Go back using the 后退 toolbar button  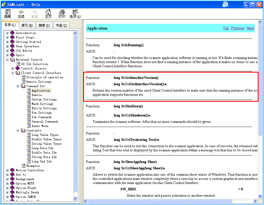pos(21,14)
